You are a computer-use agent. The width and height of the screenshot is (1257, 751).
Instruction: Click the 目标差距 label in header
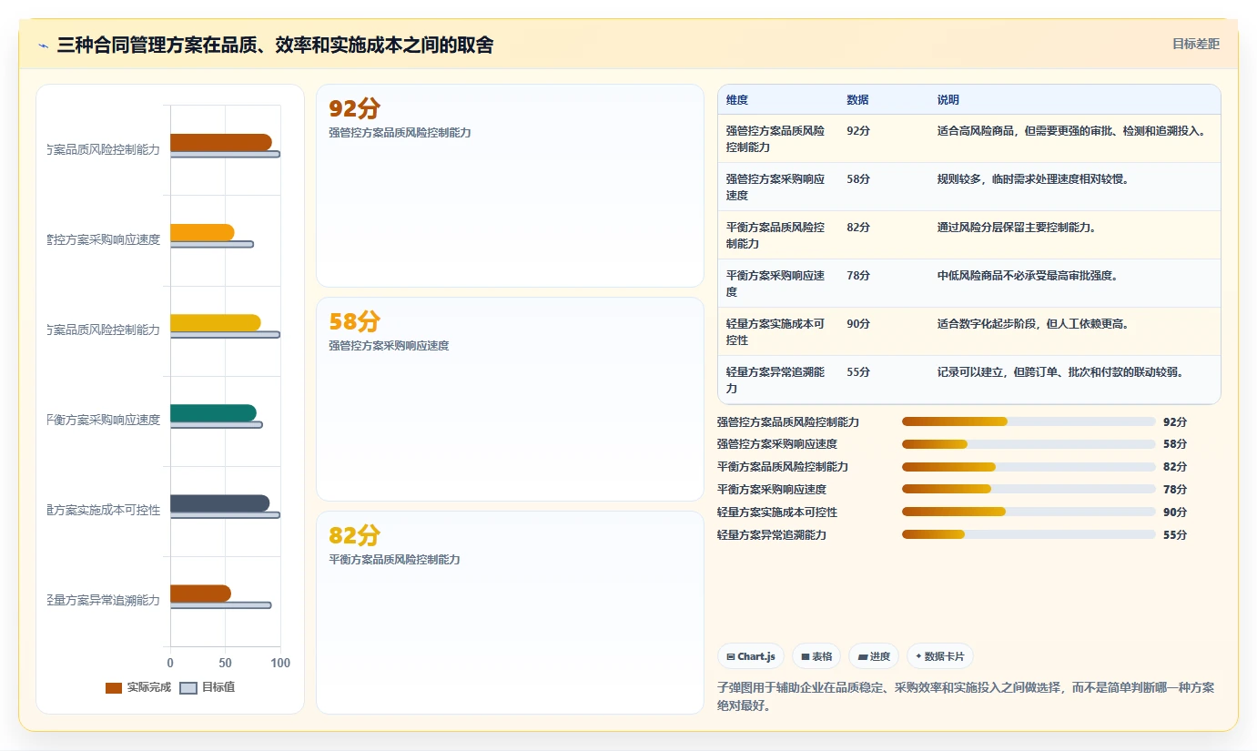click(1195, 44)
